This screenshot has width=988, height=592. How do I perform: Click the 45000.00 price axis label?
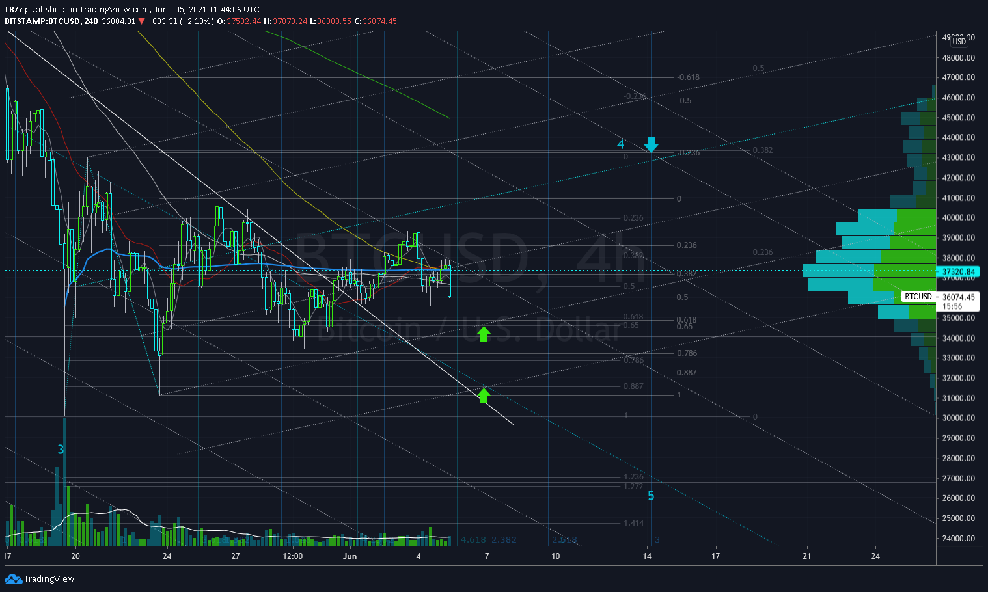[959, 118]
